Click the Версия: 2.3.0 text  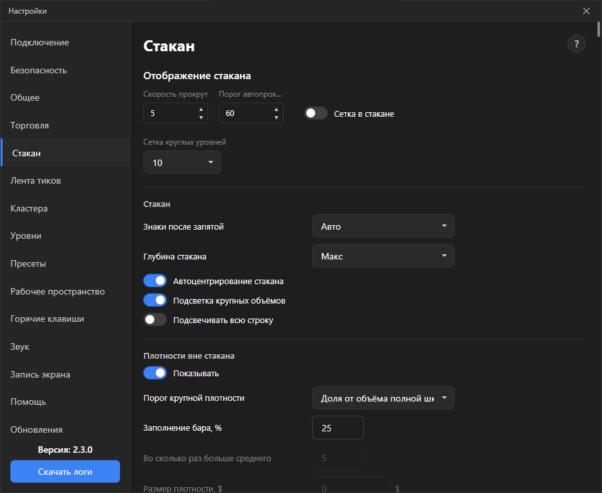pos(66,450)
